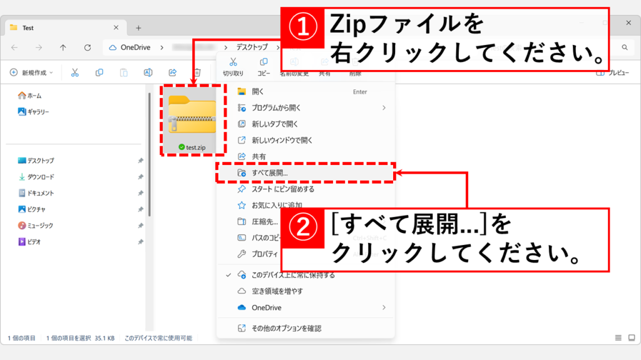Image resolution: width=641 pixels, height=360 pixels.
Task: Toggle このデバイス上に常に保持する option
Action: [x=305, y=275]
